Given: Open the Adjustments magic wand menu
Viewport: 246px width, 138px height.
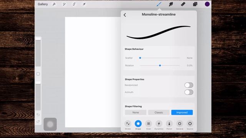Looking at the screenshot, I should click(64, 4).
